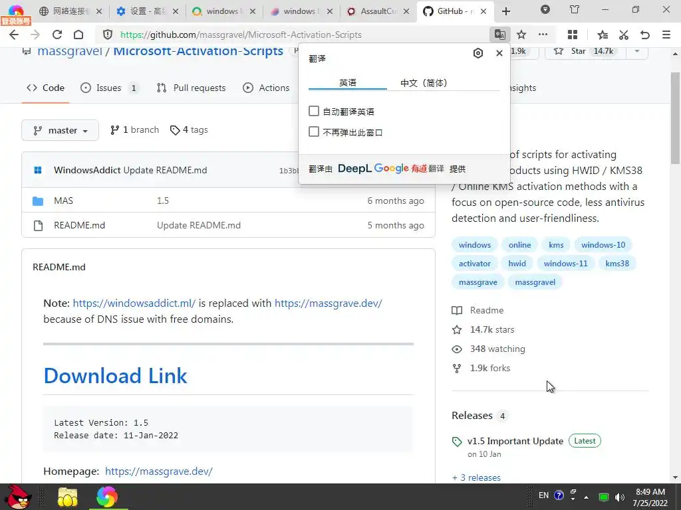Select the 英语 tab in translate popup
The width and height of the screenshot is (681, 510).
(x=347, y=83)
